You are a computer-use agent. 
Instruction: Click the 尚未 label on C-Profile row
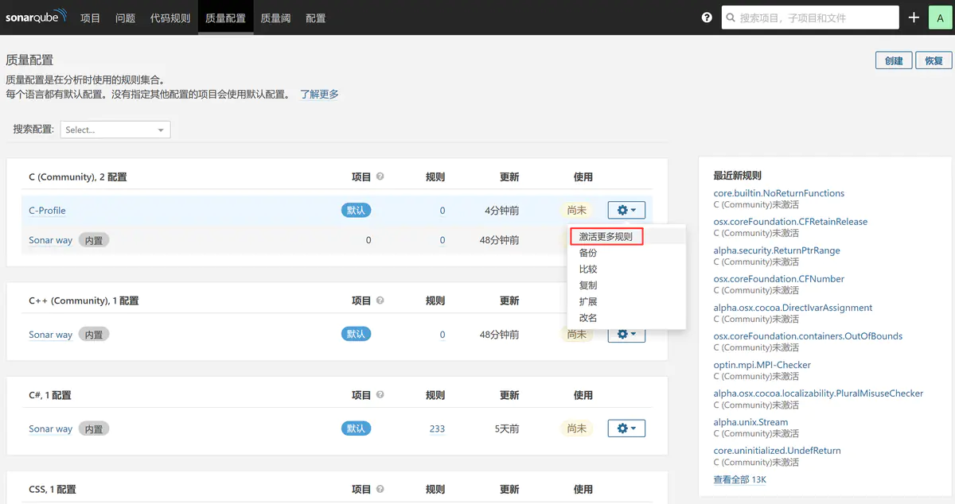pyautogui.click(x=576, y=211)
